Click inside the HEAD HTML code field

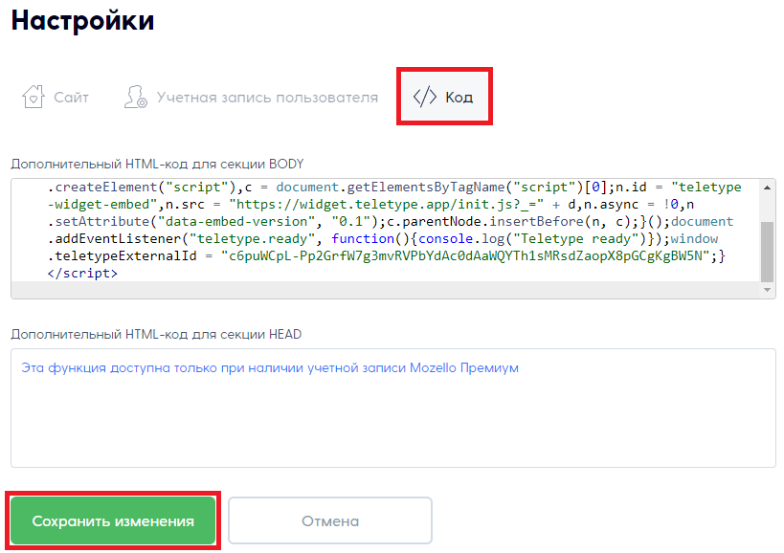[x=393, y=409]
